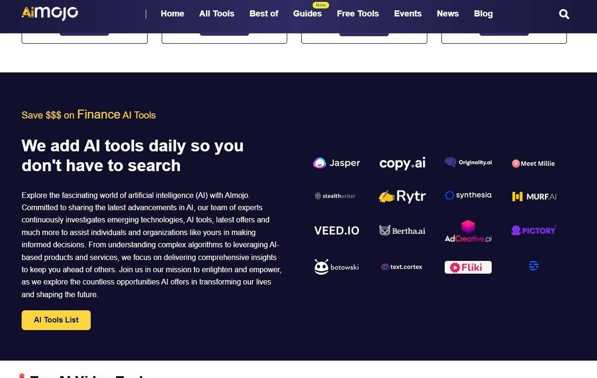Open the Free Tools menu
The width and height of the screenshot is (597, 378).
(358, 14)
